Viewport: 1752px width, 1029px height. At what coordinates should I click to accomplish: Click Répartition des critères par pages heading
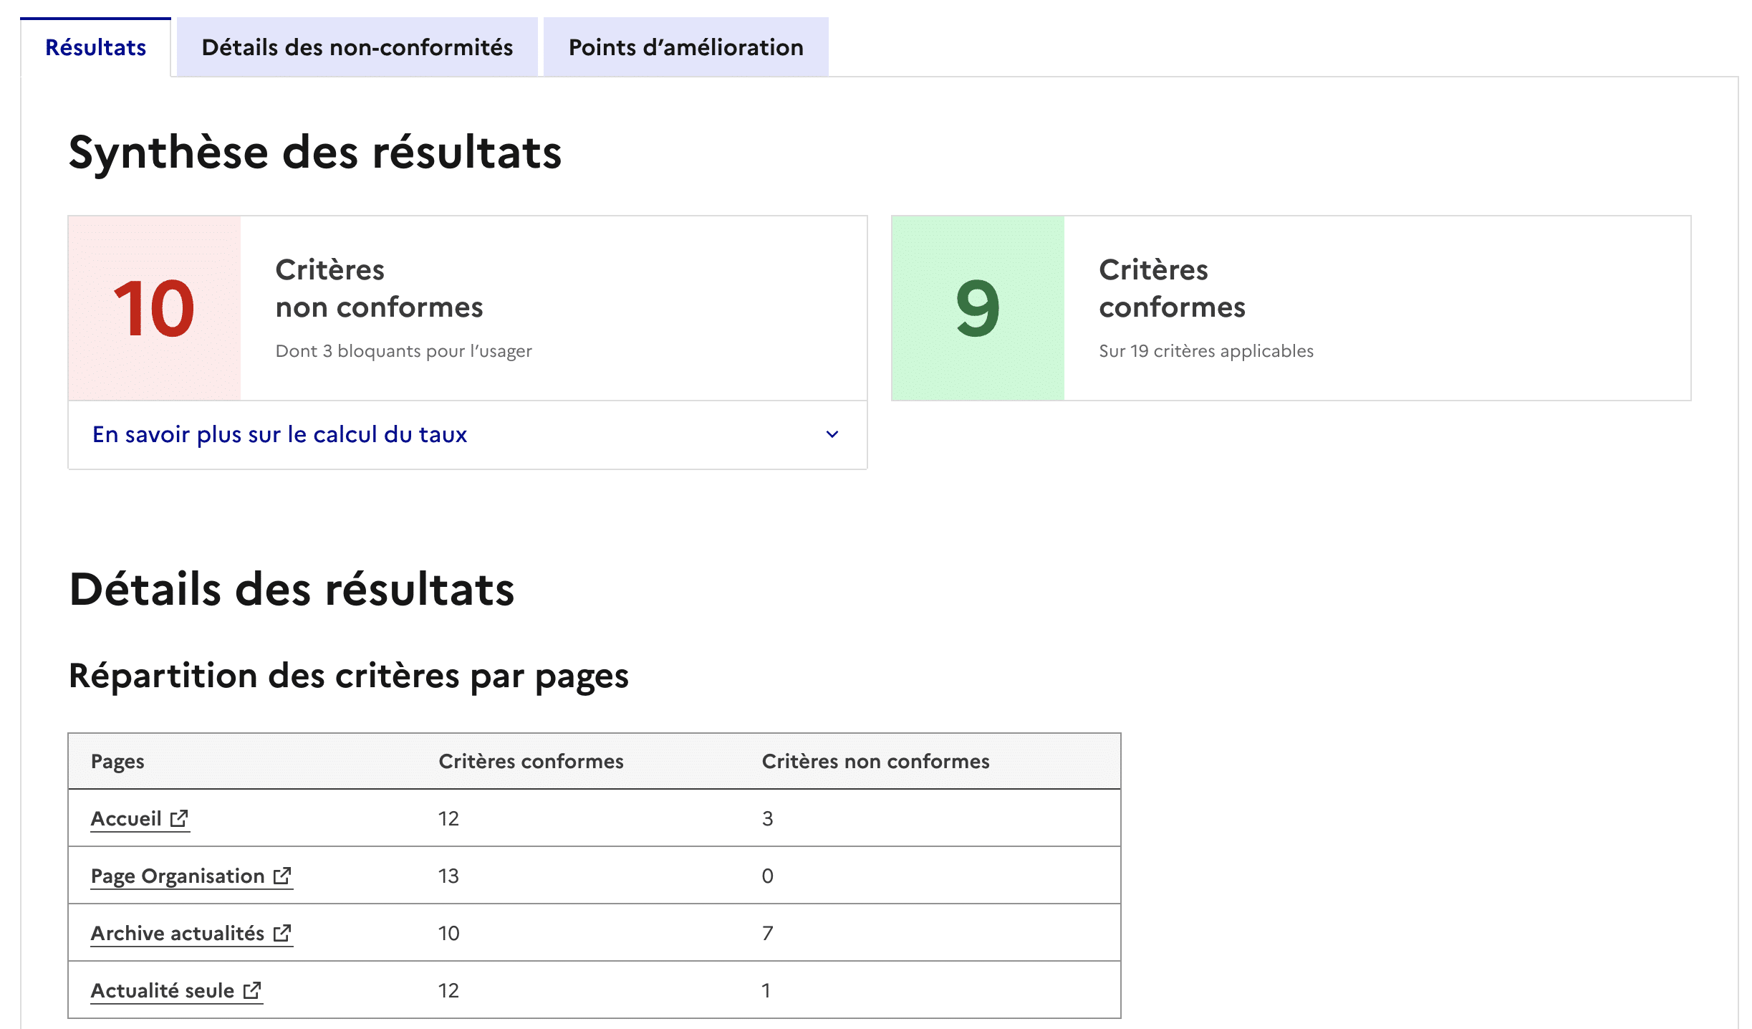click(349, 676)
